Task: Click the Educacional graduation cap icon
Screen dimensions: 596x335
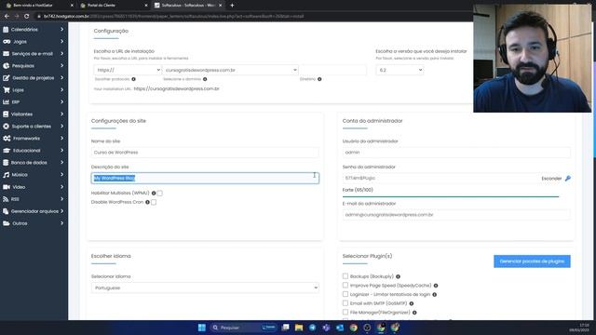Action: [x=7, y=151]
